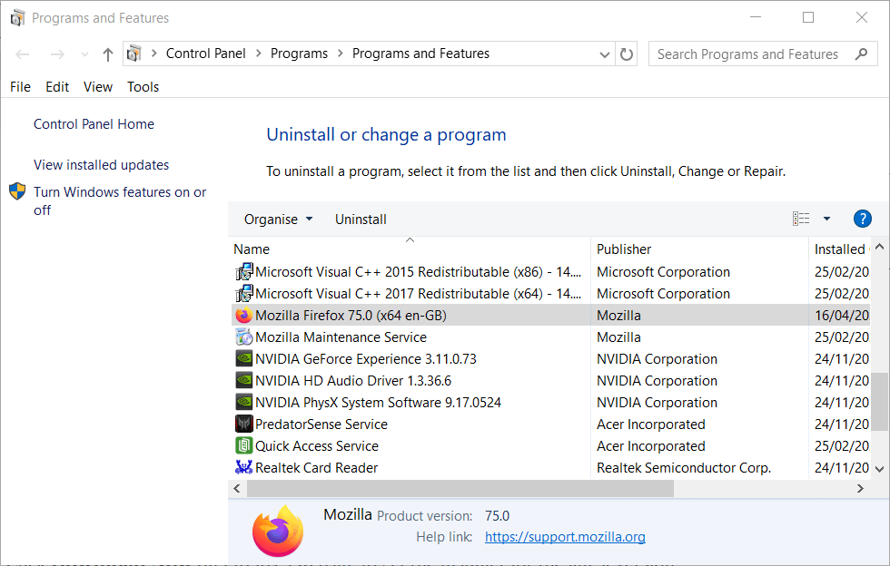Open Turn Windows features on or off
The image size is (890, 566).
pos(120,200)
